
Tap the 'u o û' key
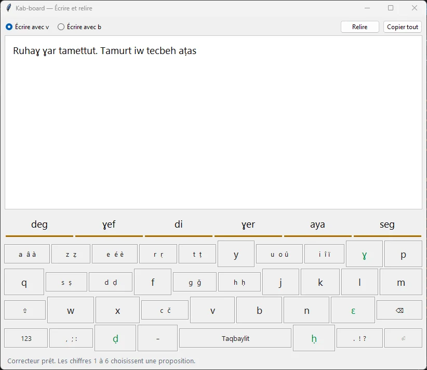pyautogui.click(x=279, y=254)
